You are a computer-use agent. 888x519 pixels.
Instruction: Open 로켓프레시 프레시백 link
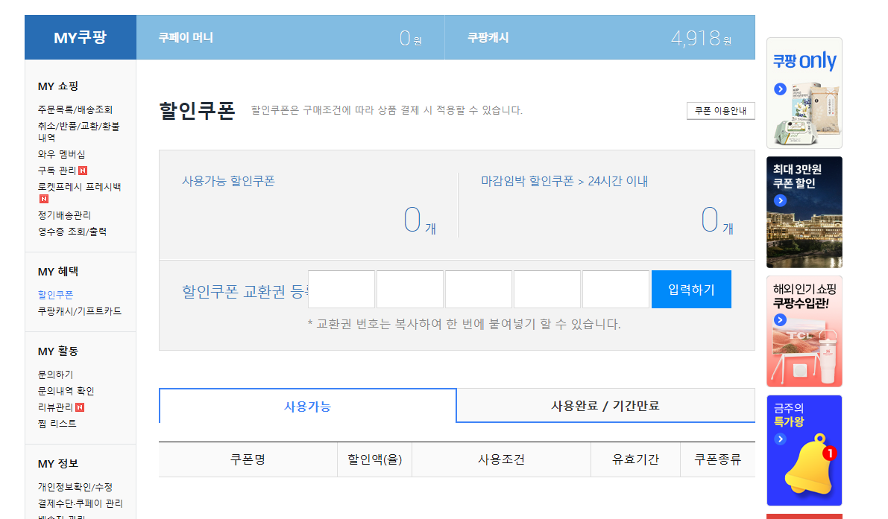tap(79, 187)
